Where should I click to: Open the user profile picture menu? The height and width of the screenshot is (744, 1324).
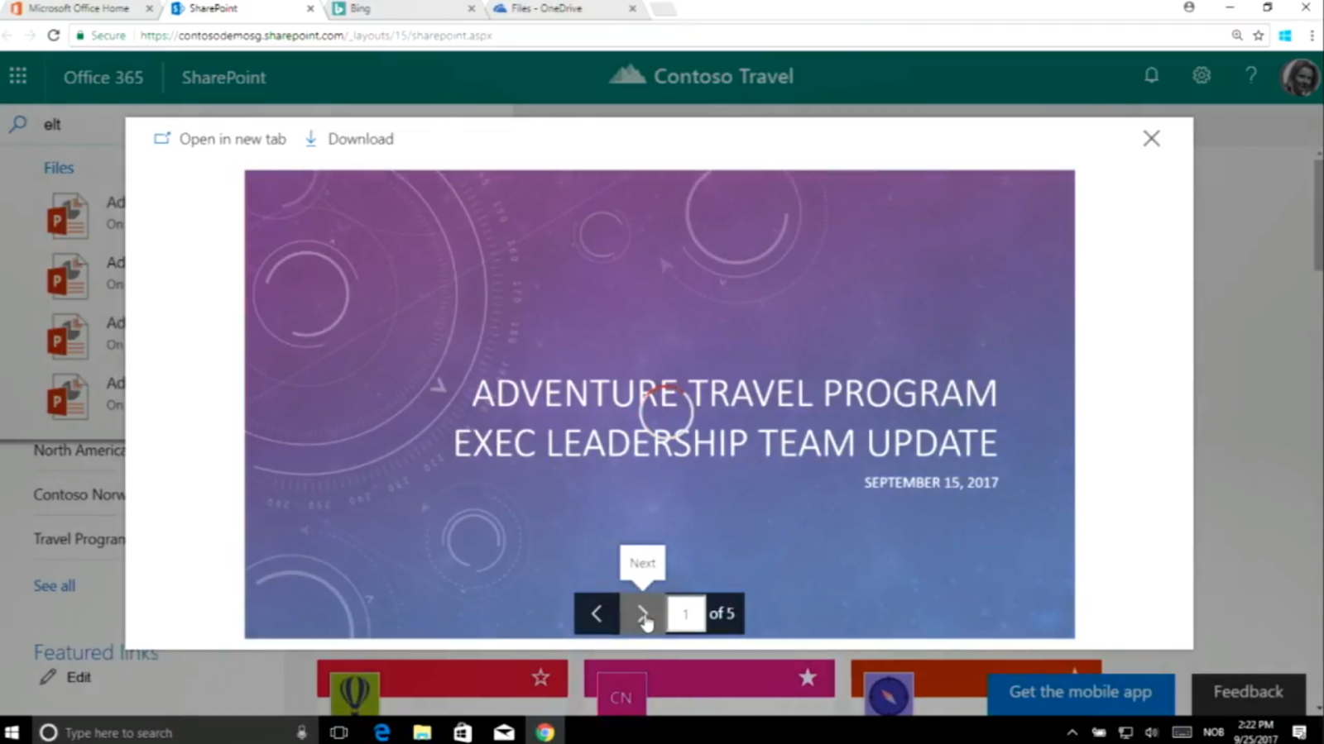point(1300,78)
